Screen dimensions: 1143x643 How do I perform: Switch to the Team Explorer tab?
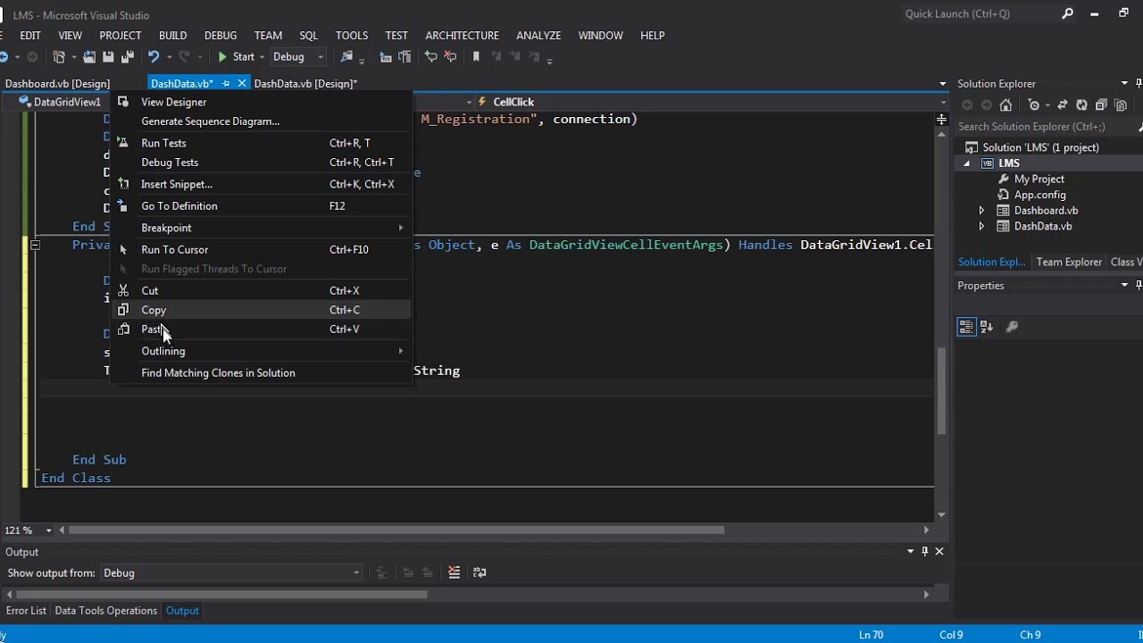(1069, 262)
